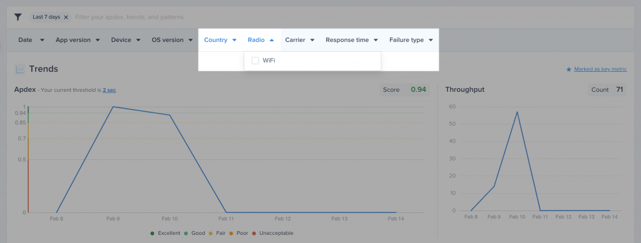Click the Last 7 days chip label
The height and width of the screenshot is (243, 641).
click(46, 17)
